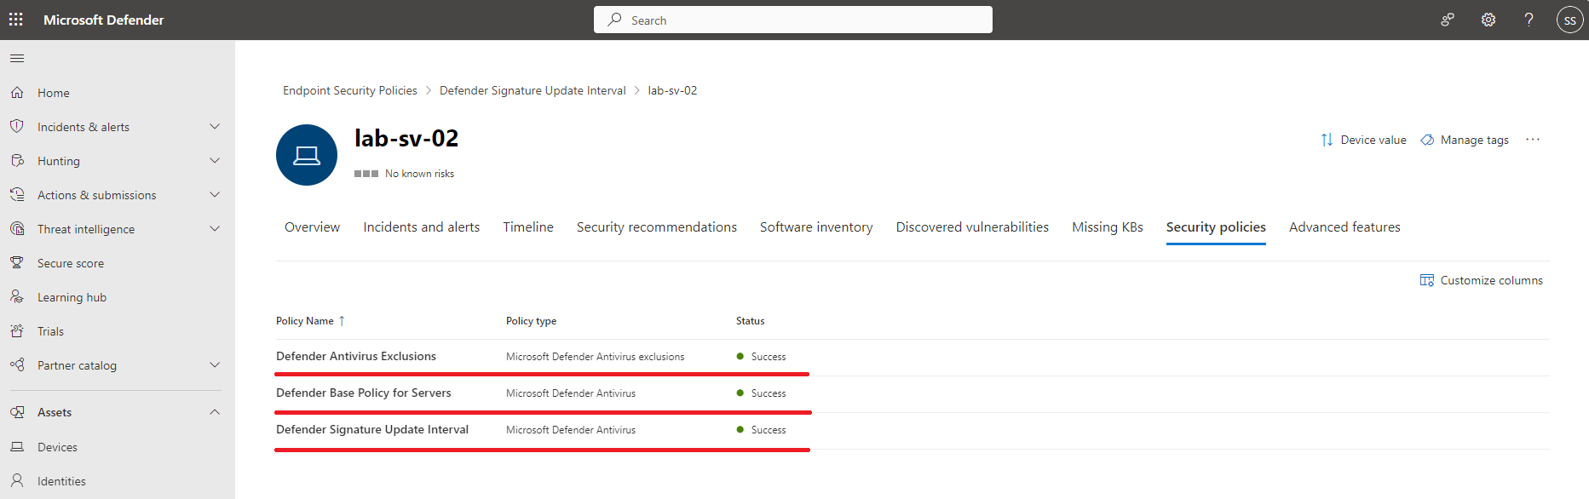Click the Device value arrows icon
This screenshot has height=499, width=1589.
click(1327, 140)
